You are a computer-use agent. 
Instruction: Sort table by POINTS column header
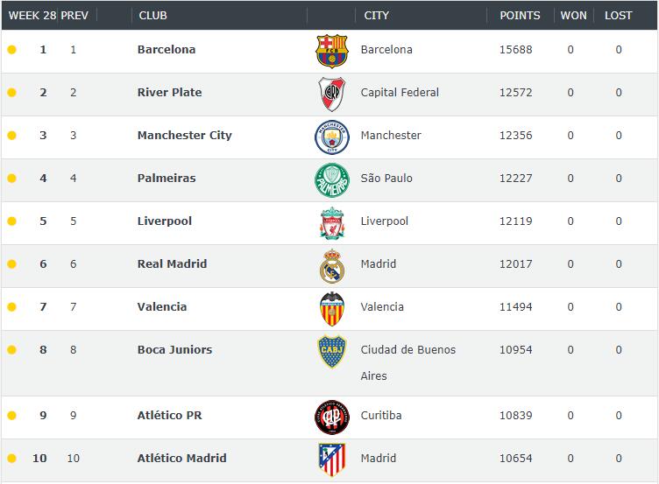point(520,16)
